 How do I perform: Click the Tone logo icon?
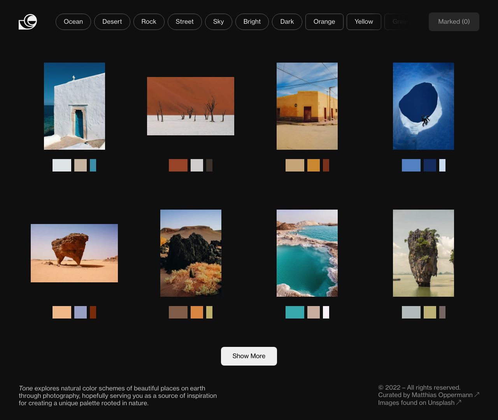click(28, 22)
